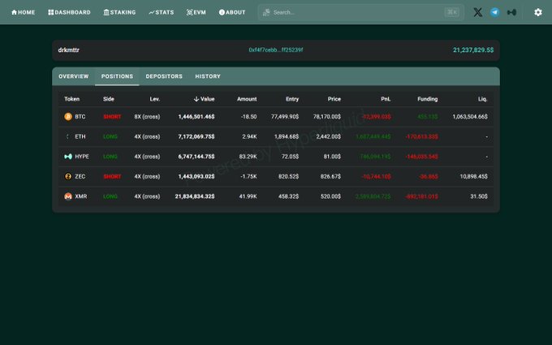Click the HYPE token name

82,157
